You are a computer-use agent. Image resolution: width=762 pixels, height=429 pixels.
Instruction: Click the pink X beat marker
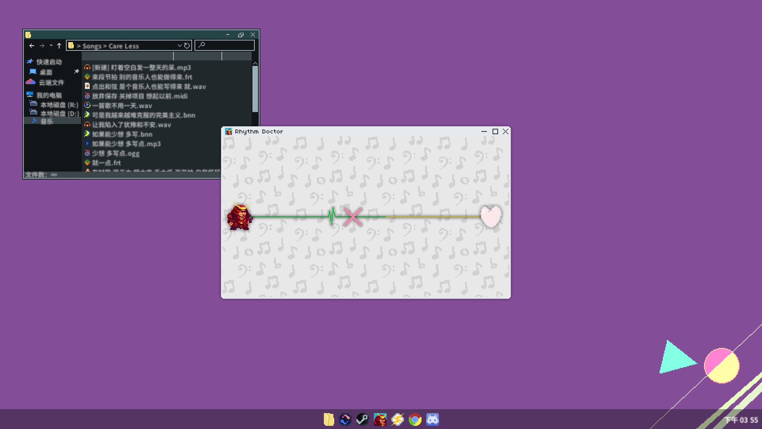(x=352, y=217)
